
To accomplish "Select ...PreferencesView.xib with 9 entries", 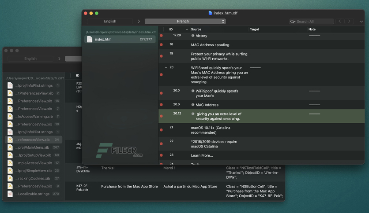I will 34,186.
